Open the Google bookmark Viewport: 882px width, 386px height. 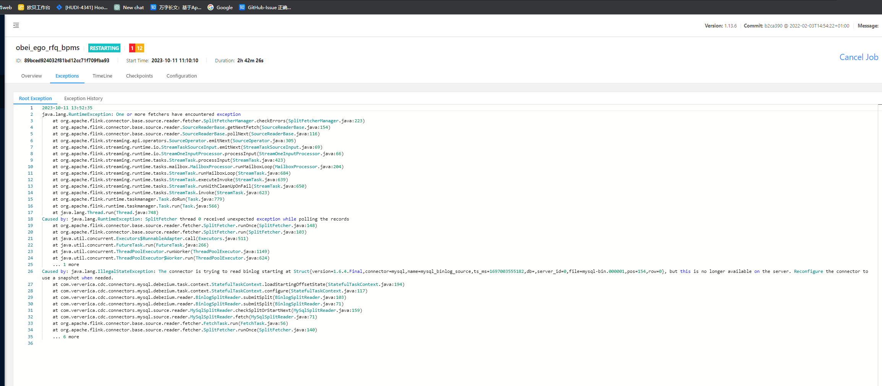[220, 7]
